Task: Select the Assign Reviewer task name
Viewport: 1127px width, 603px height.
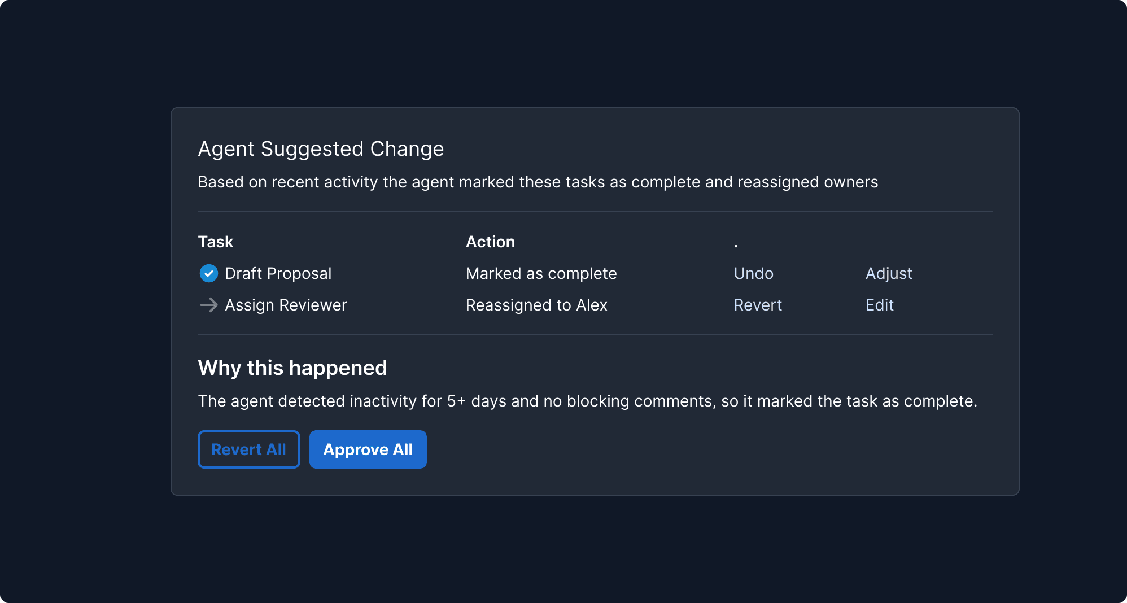Action: coord(286,305)
